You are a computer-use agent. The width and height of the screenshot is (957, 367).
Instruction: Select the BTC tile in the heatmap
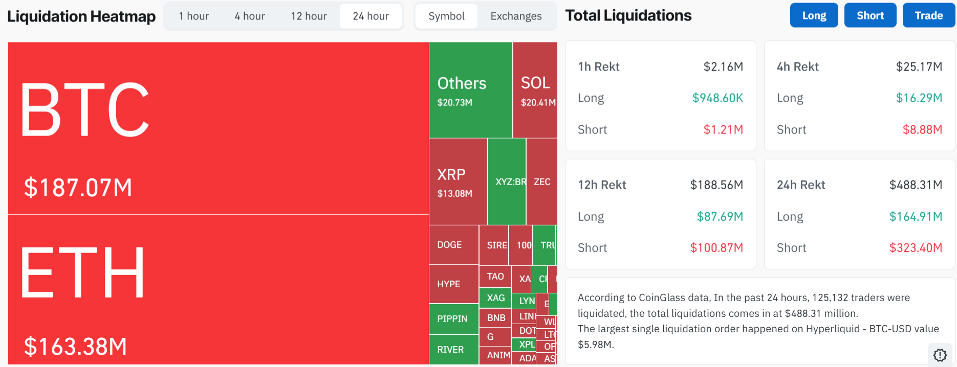[x=215, y=128]
